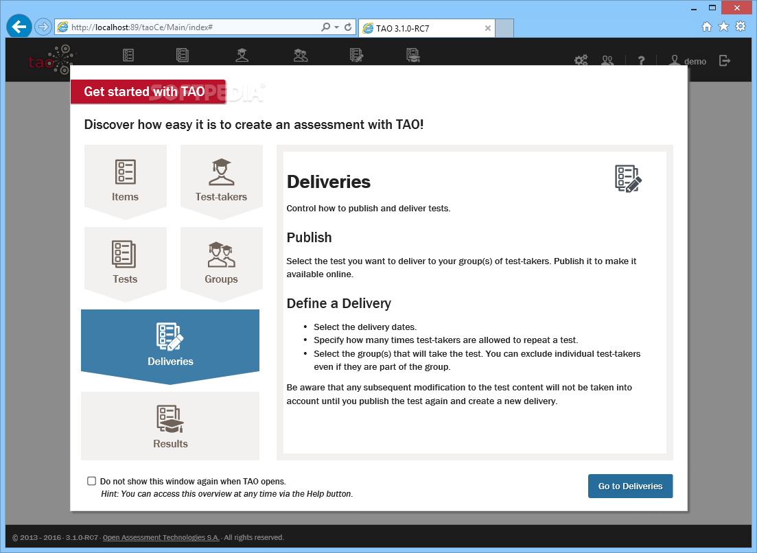Close the TAO 3.1.0-RC7 browser tab
The height and width of the screenshot is (553, 757).
coord(487,28)
